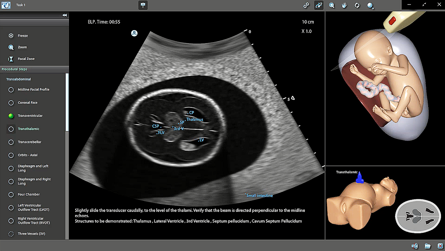Click the depth marker triangle at 5 cm
The width and height of the screenshot is (445, 251).
click(x=293, y=98)
